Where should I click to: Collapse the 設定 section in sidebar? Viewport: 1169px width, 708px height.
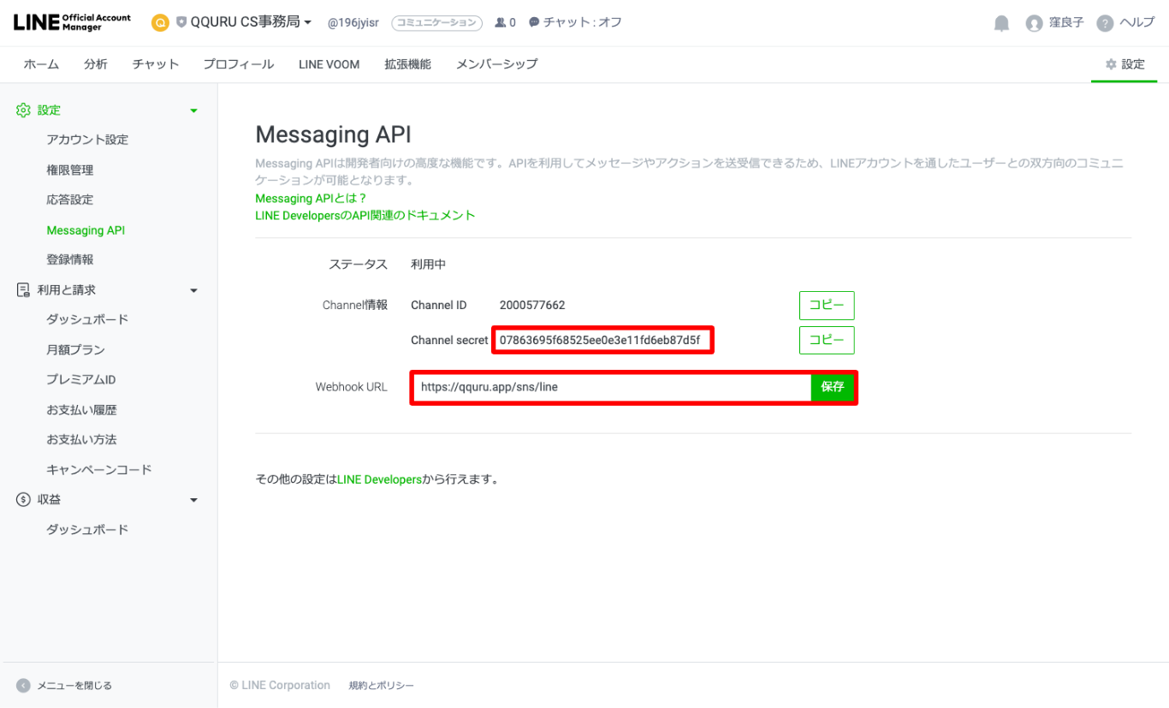(193, 110)
